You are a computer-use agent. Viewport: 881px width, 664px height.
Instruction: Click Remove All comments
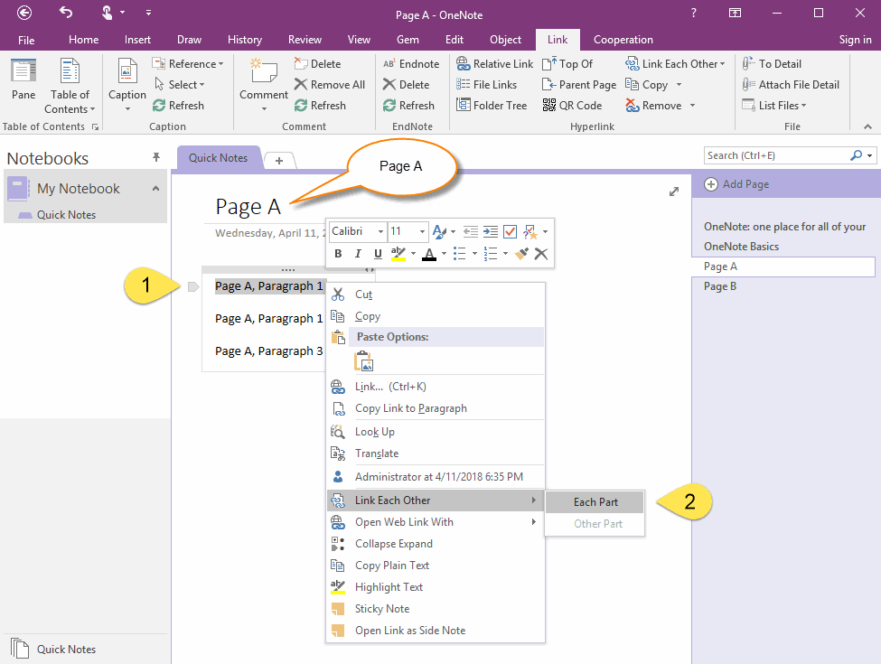click(330, 85)
